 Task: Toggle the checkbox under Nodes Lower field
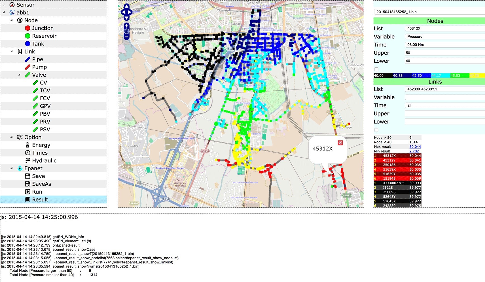point(376,69)
